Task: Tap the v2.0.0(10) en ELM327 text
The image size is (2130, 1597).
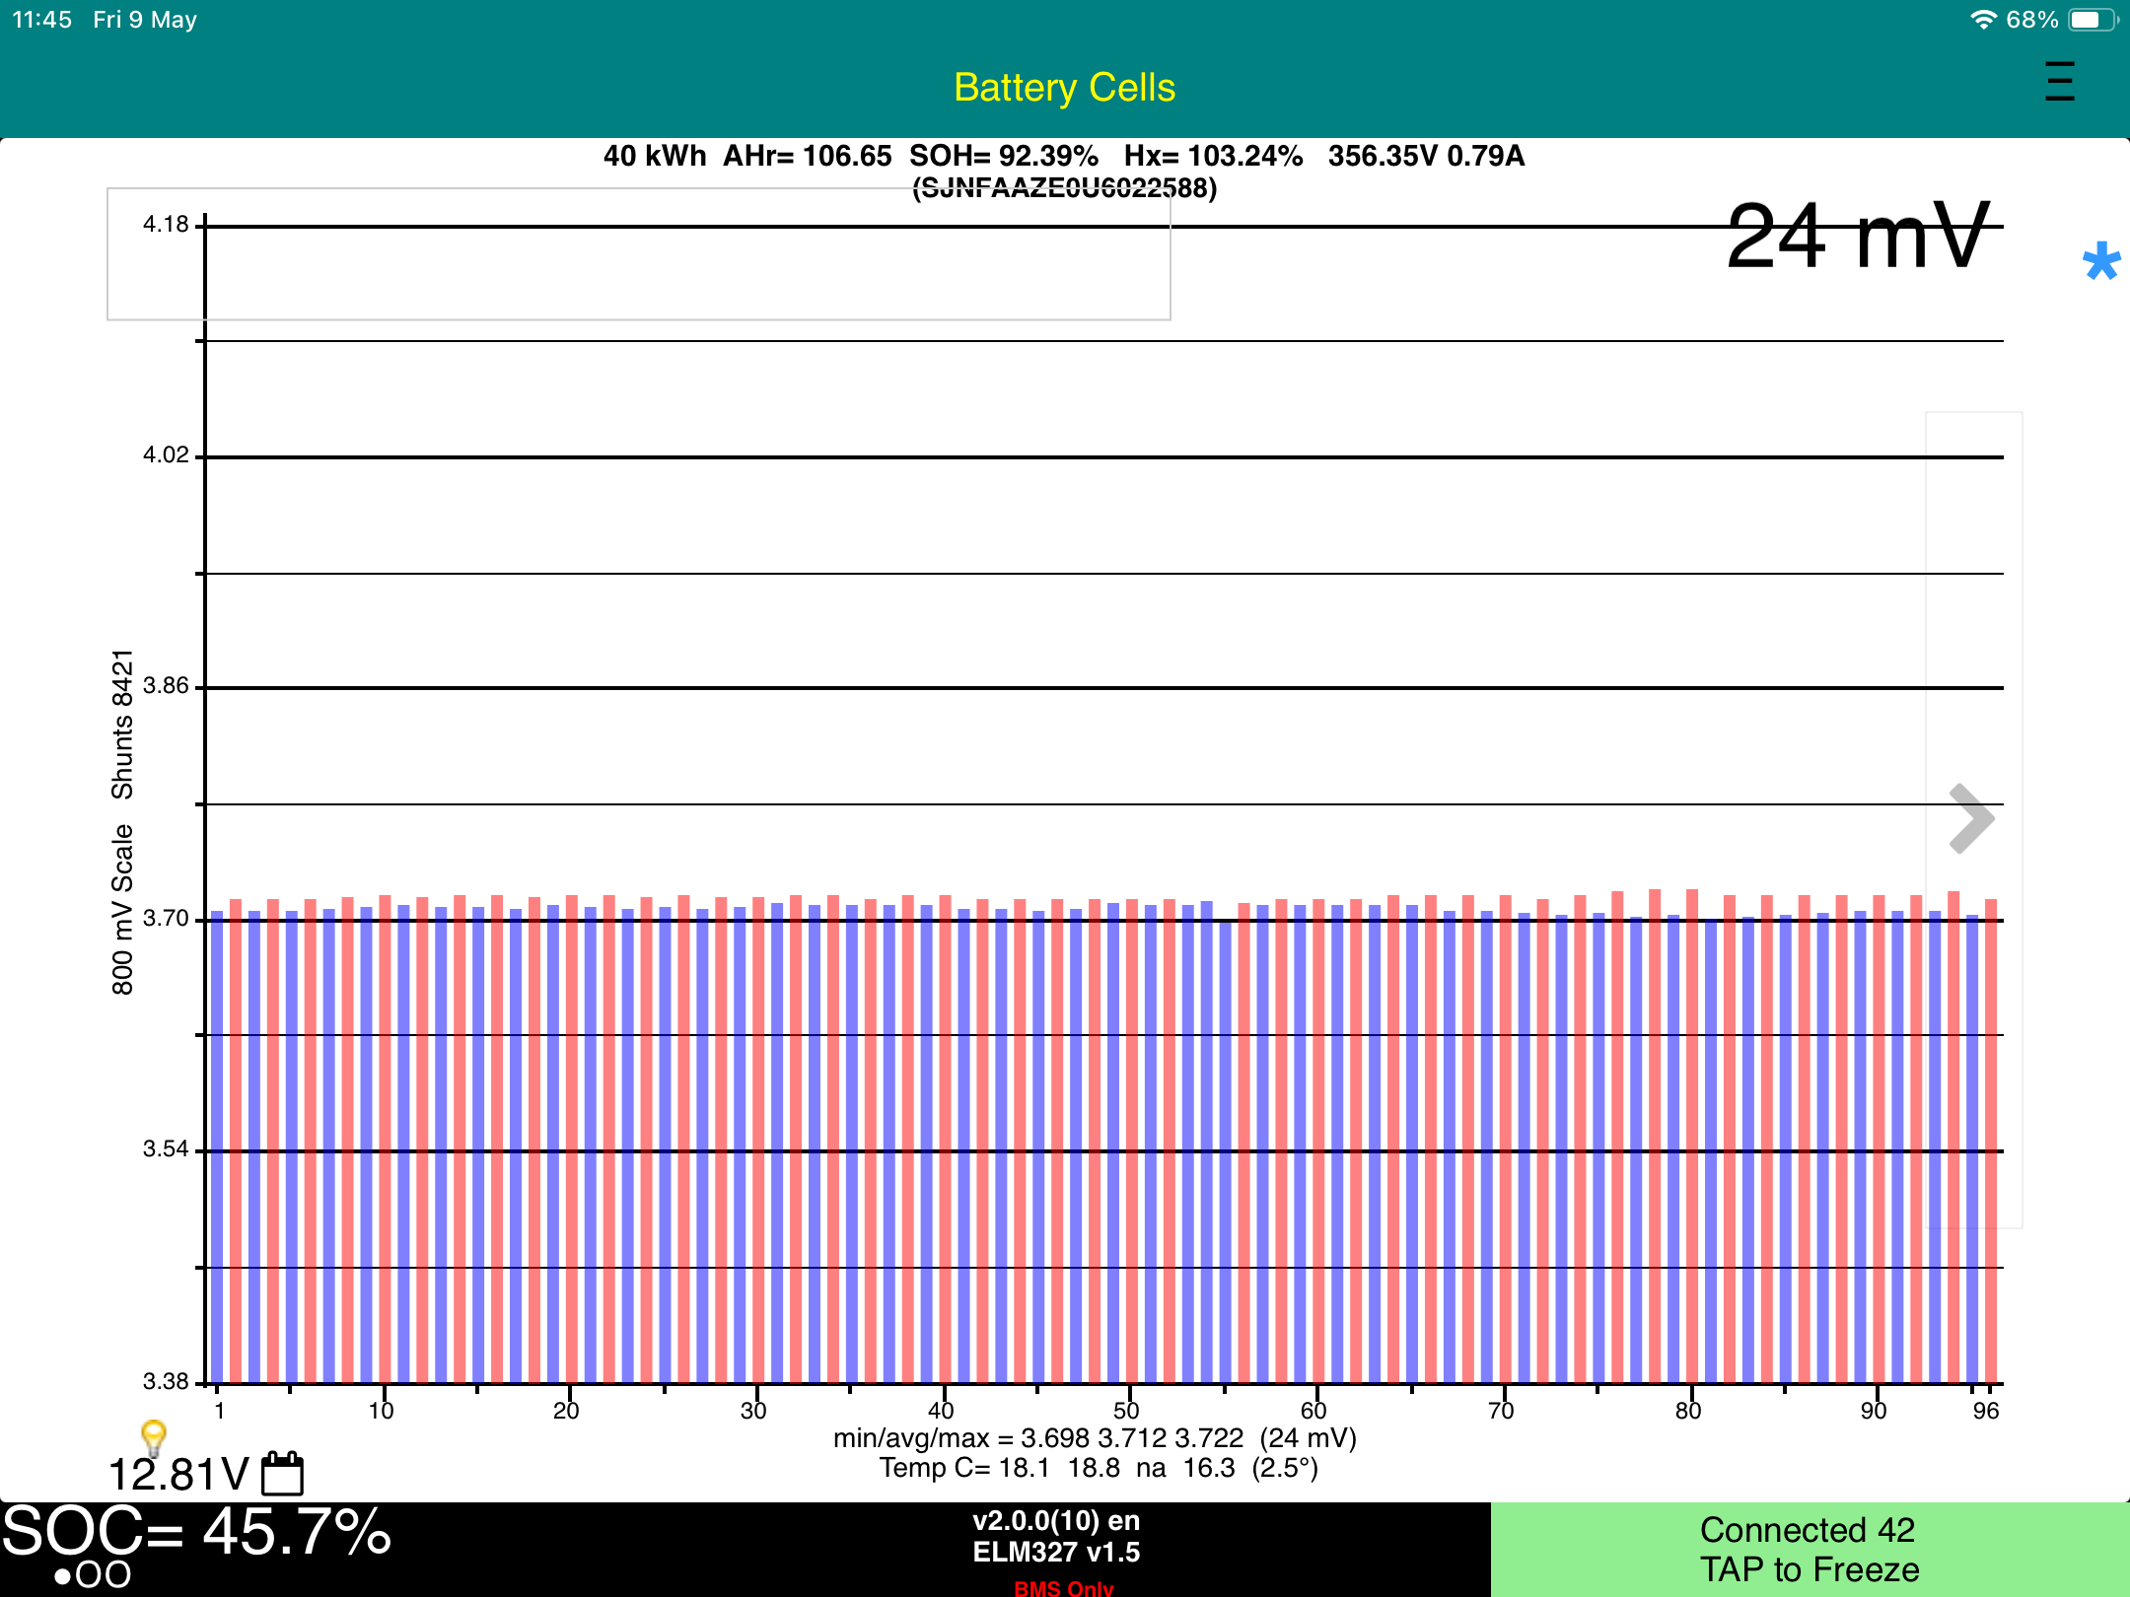Action: (x=1056, y=1536)
